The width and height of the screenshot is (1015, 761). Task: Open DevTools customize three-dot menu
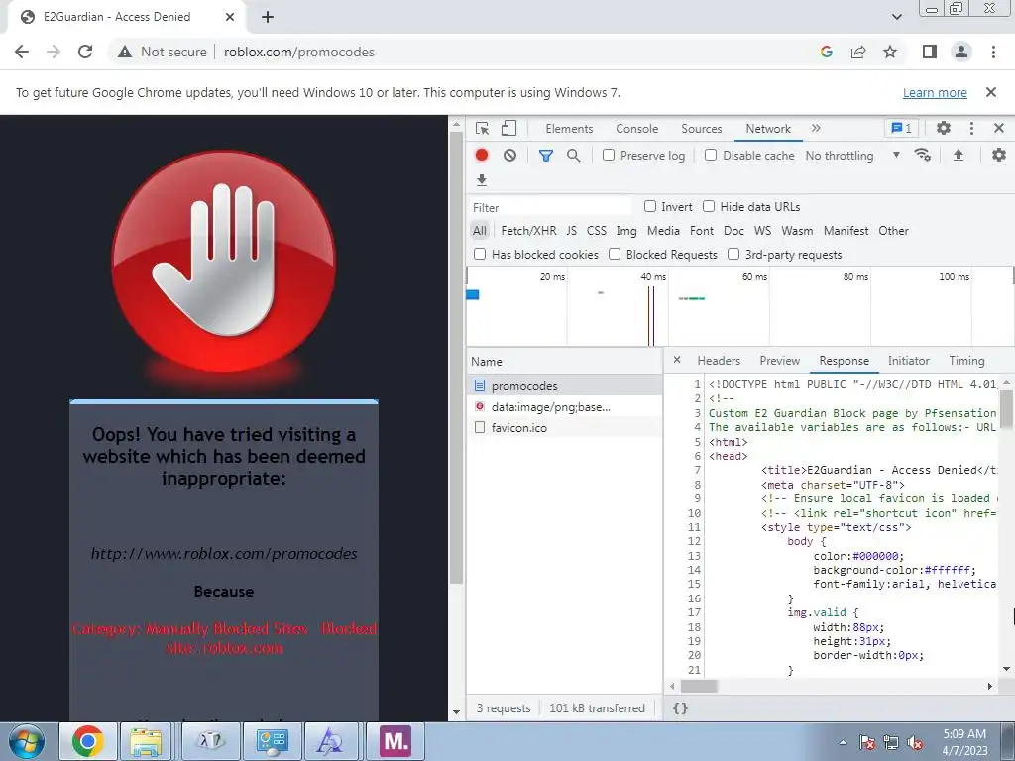(971, 128)
